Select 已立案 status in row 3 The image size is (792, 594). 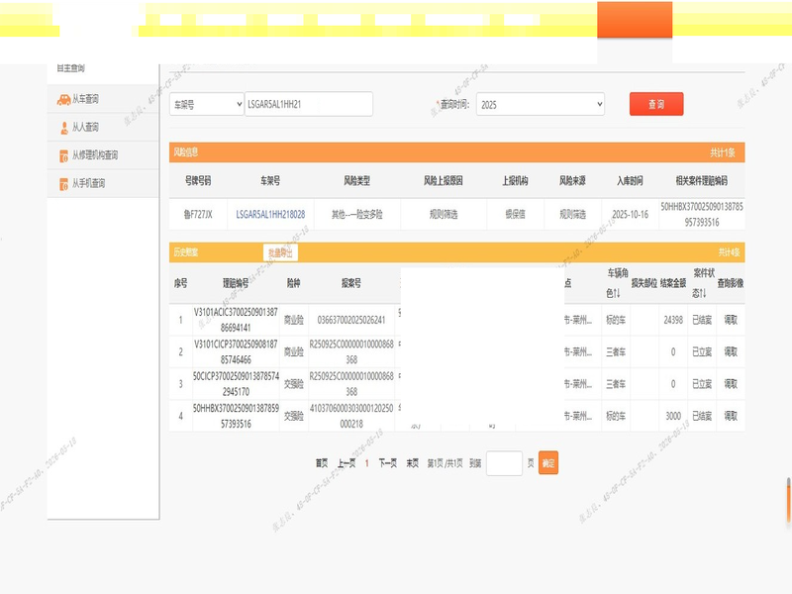pos(702,384)
